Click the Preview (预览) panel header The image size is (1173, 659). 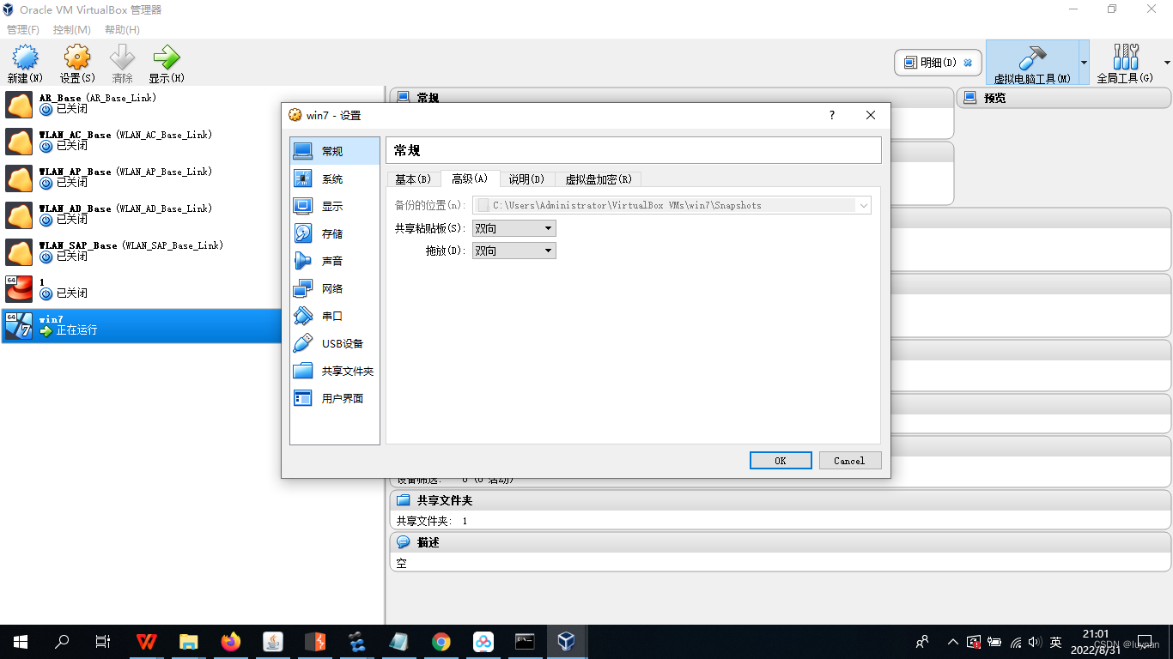click(1064, 98)
